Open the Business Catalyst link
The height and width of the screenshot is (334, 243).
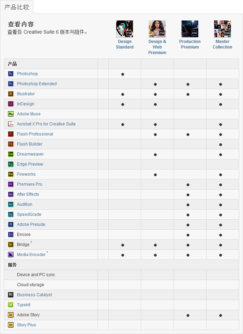pyautogui.click(x=34, y=295)
